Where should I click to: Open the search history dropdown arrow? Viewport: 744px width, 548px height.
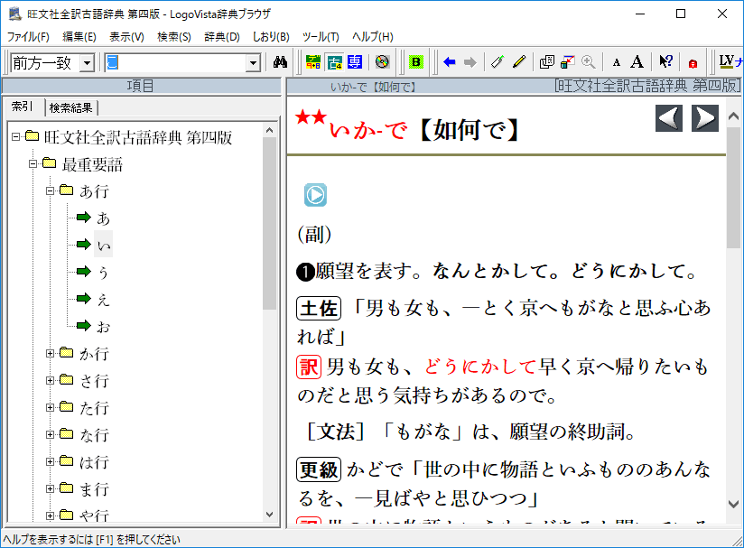coord(254,63)
